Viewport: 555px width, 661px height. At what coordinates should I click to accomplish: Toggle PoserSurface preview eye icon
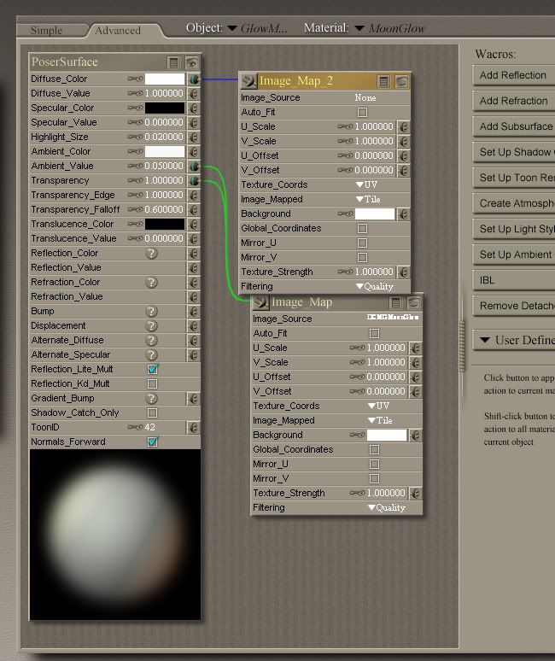[192, 62]
